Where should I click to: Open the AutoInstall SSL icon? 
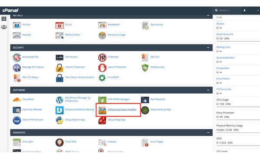tap(17, 57)
